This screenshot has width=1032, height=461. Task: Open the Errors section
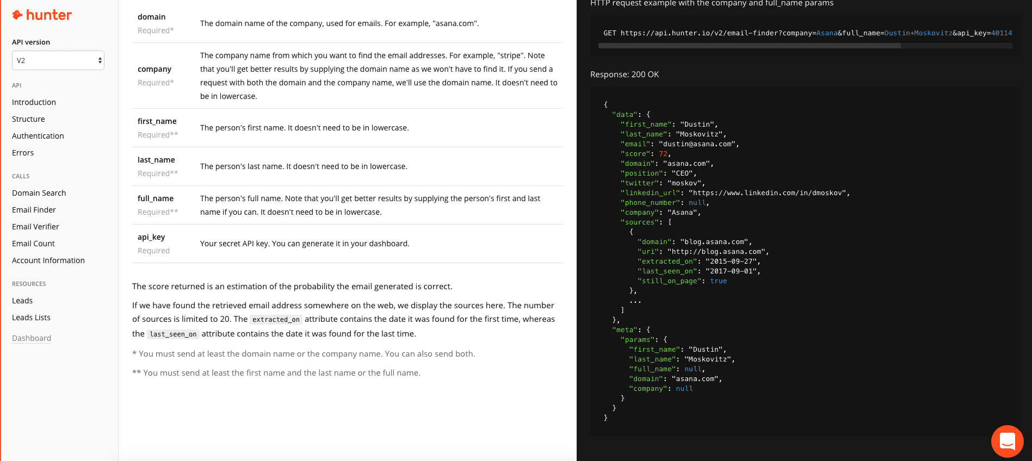(x=23, y=153)
